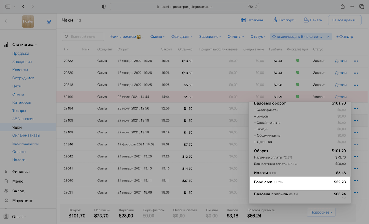Expand the Подробнее summary button

tap(321, 212)
